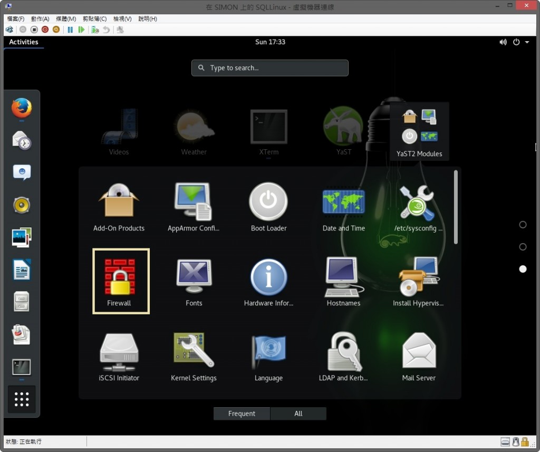Switch to the Frequent view
540x452 pixels.
point(242,413)
